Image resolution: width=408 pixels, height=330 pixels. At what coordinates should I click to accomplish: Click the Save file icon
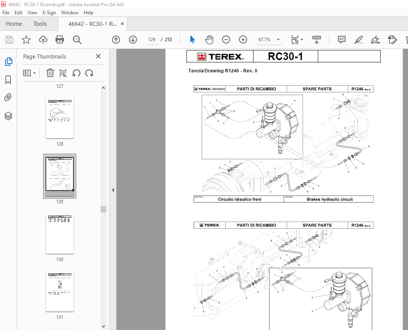[9, 40]
